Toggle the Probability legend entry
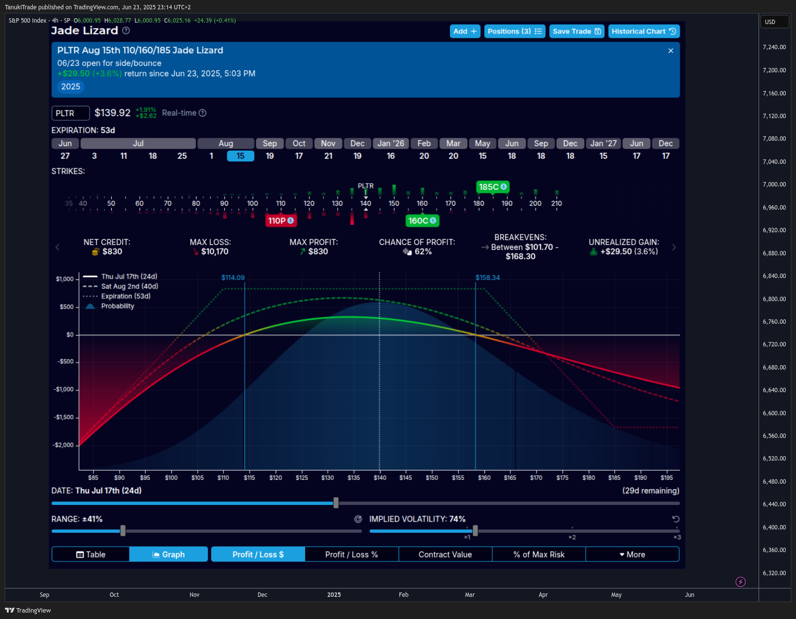 (109, 306)
